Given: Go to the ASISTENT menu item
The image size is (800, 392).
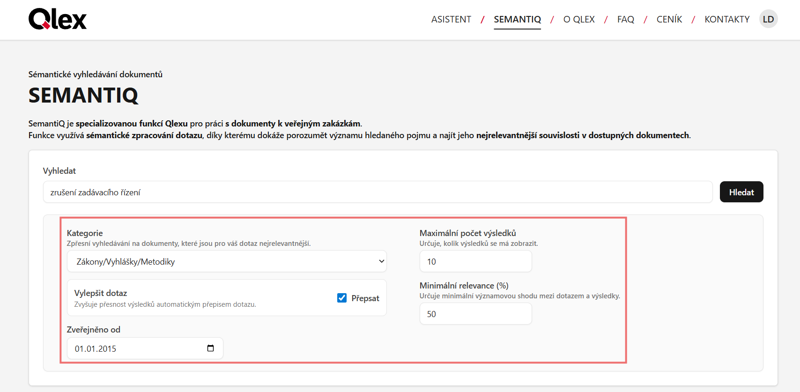Looking at the screenshot, I should [451, 19].
